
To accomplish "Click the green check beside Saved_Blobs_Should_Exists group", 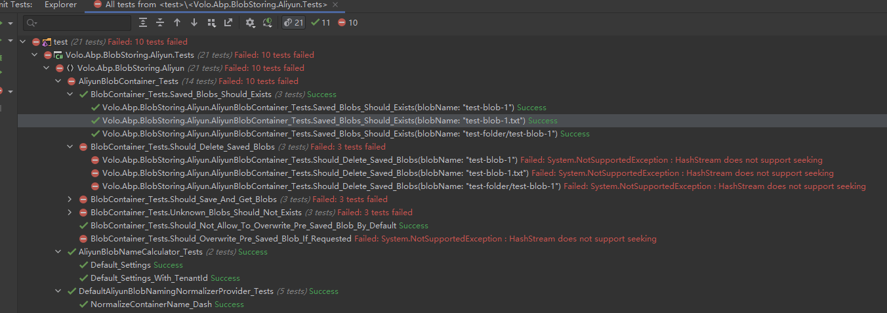I will [x=83, y=94].
